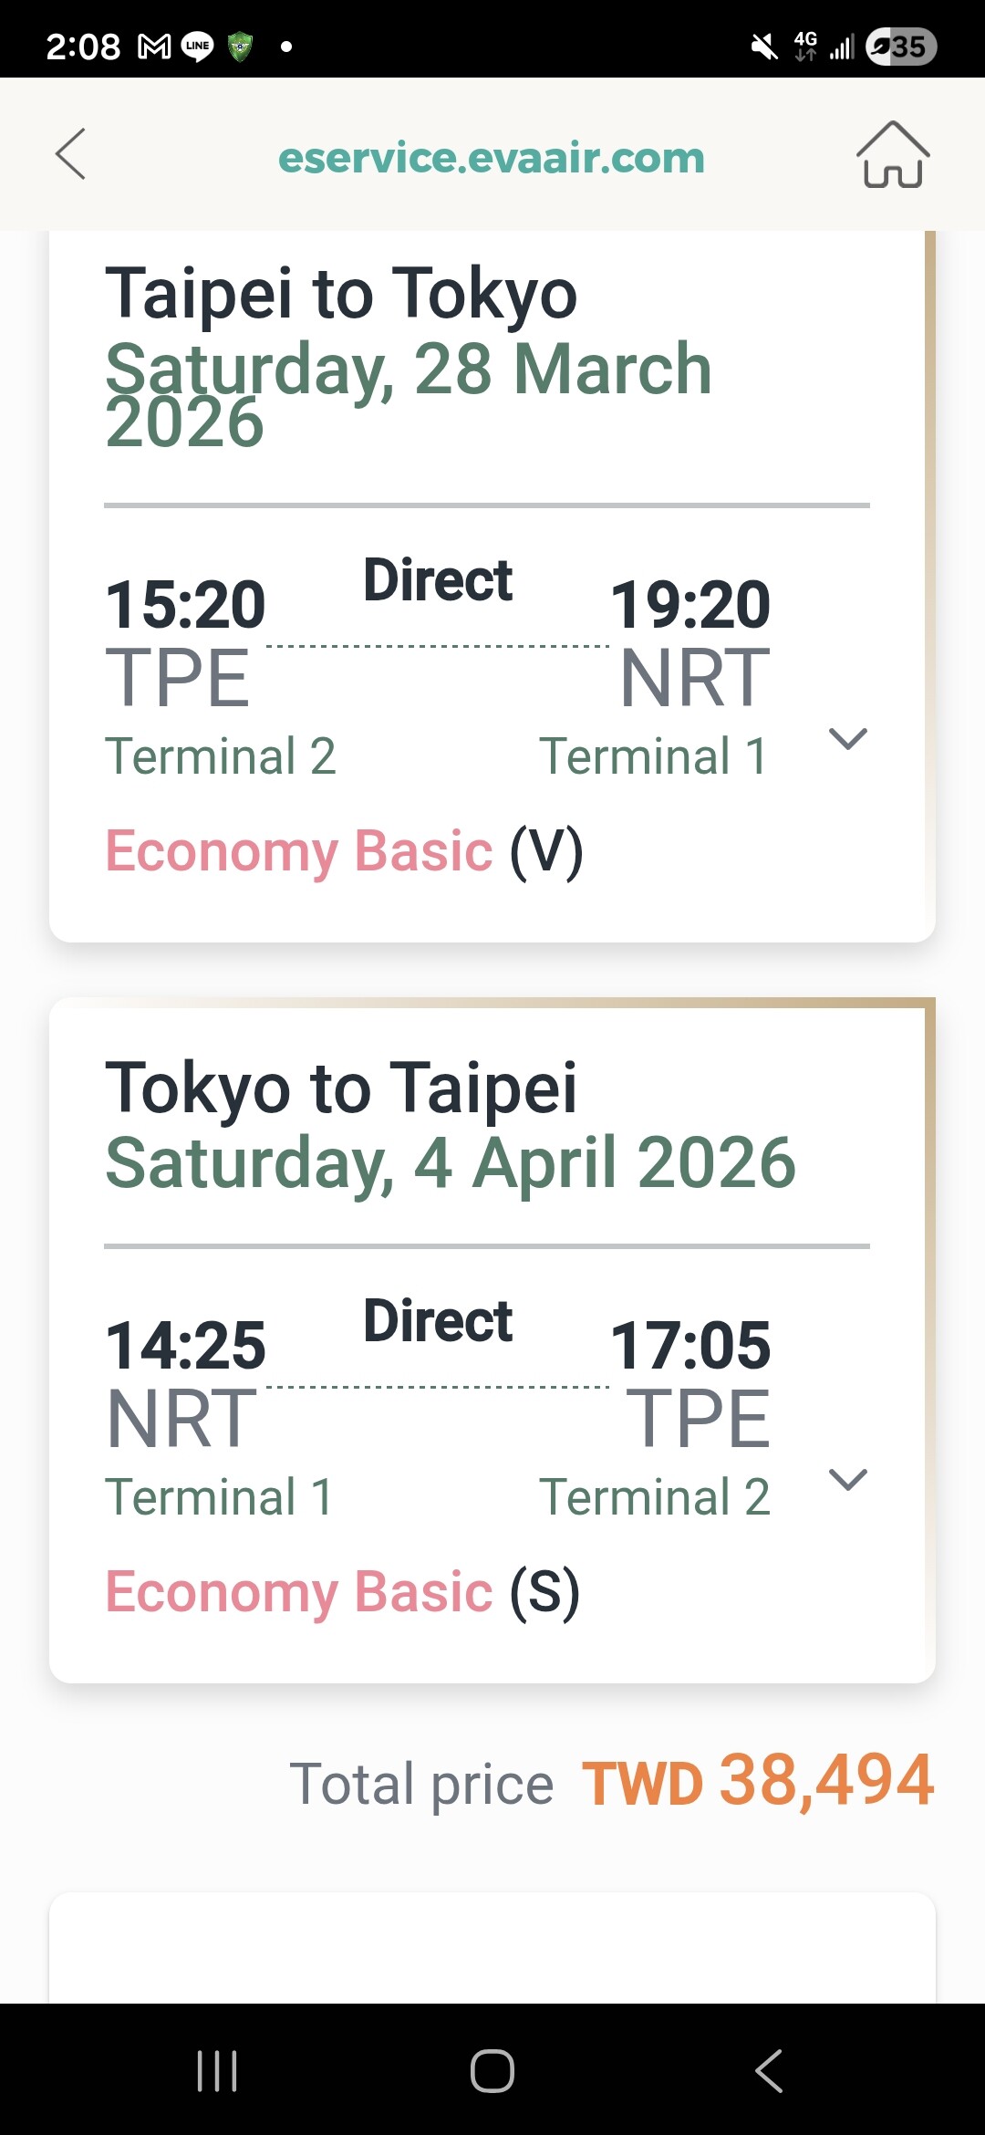Image resolution: width=985 pixels, height=2135 pixels.
Task: Tap the muted sound status icon
Action: pyautogui.click(x=764, y=46)
